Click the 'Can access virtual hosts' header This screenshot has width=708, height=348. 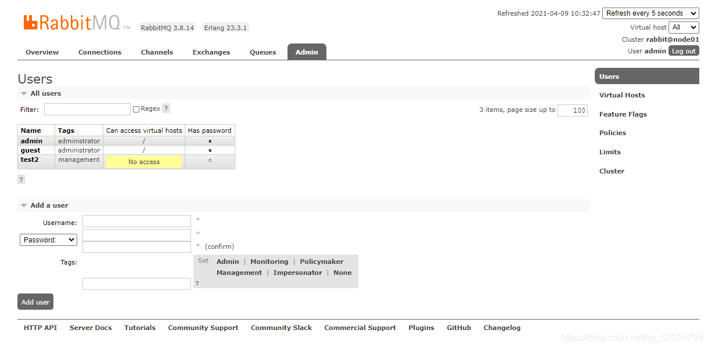144,130
